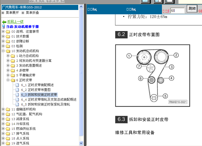Click open folder icon of 10 发动机总成机构
This screenshot has height=146, width=202.
click(x=8, y=51)
